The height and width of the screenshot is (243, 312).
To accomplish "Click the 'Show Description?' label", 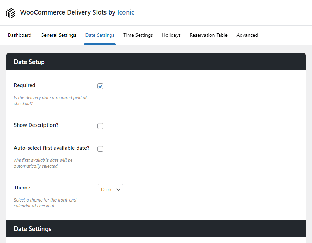I will [36, 125].
